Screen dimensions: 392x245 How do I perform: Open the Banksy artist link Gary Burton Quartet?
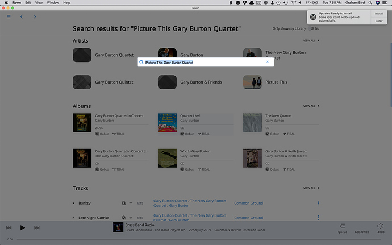pos(170,201)
